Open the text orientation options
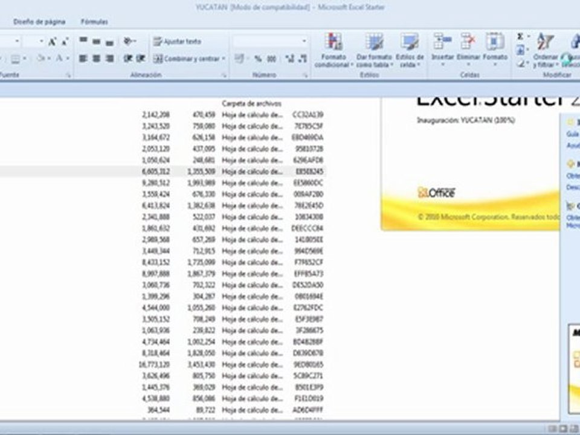This screenshot has width=580, height=435. pyautogui.click(x=130, y=41)
